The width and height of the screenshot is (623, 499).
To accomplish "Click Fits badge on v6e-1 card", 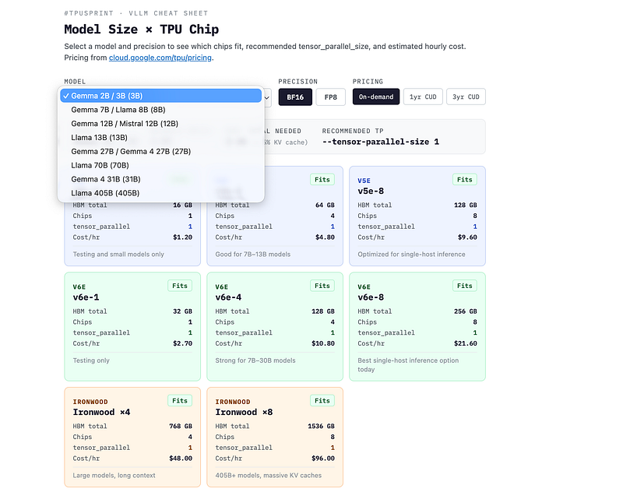I will click(180, 286).
